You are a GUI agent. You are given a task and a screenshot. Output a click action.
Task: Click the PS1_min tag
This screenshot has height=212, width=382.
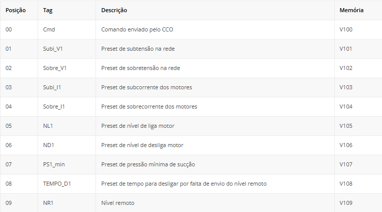54,164
